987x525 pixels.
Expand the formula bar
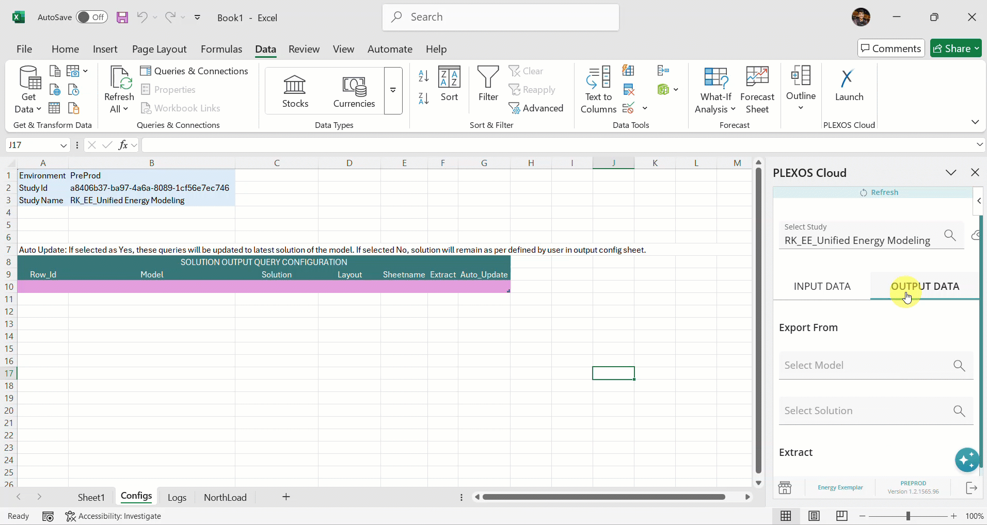click(980, 145)
